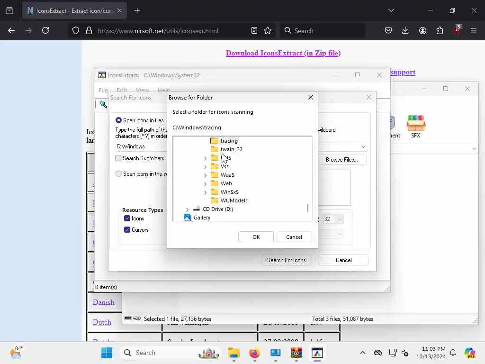Reload the current page
The height and width of the screenshot is (364, 485).
(45, 31)
